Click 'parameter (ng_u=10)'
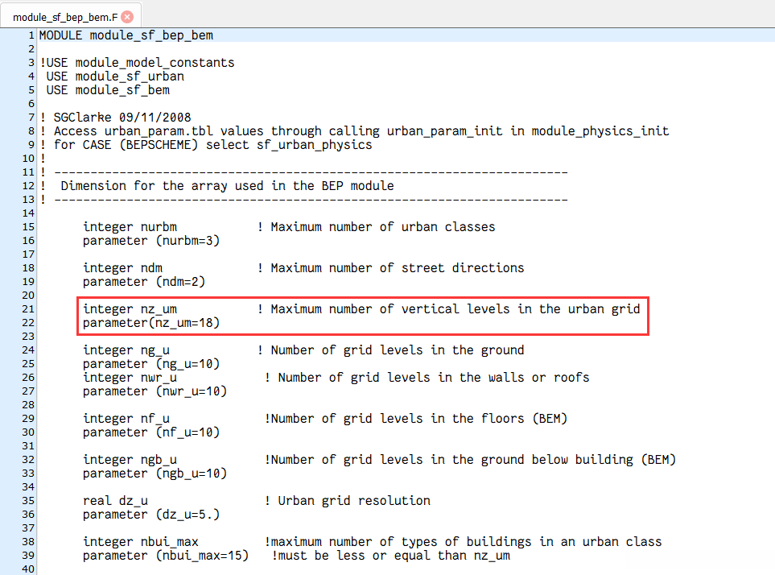Image resolution: width=775 pixels, height=575 pixels. coord(151,364)
